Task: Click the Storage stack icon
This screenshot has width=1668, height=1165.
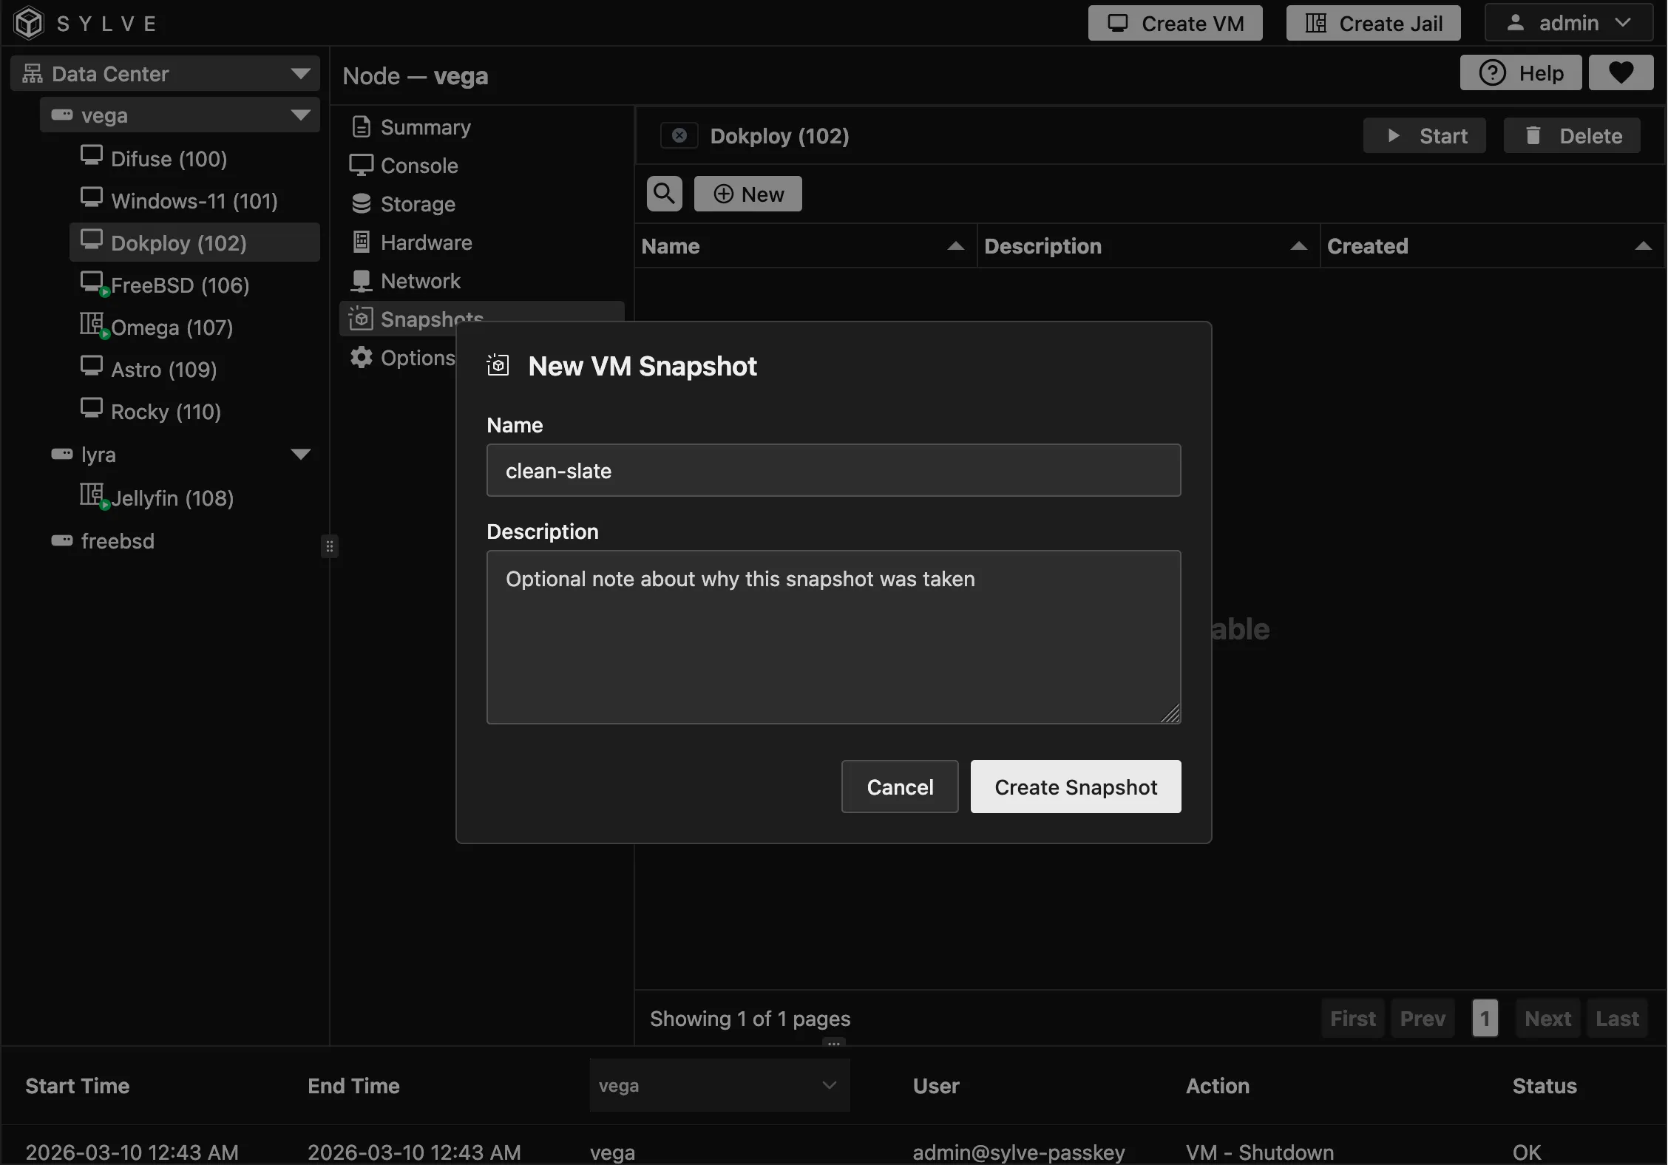Action: [362, 204]
